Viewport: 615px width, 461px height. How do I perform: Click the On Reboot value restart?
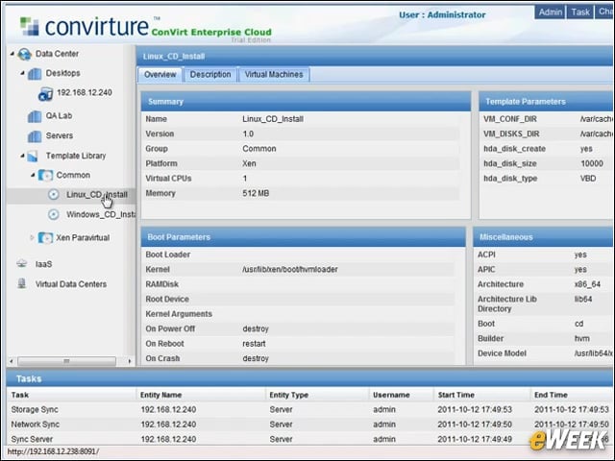tap(254, 344)
